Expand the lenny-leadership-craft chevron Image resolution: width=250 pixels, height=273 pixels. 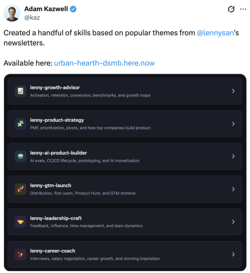[x=233, y=222]
